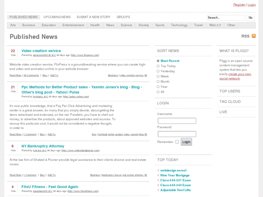The height and width of the screenshot is (197, 263).
Task: Choose the Month sort option
Action: 158,82
